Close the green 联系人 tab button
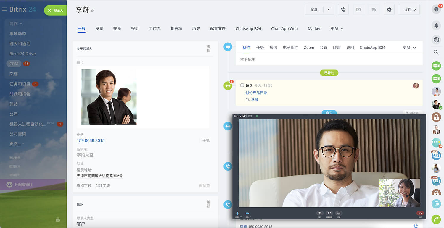The height and width of the screenshot is (228, 444). point(49,10)
